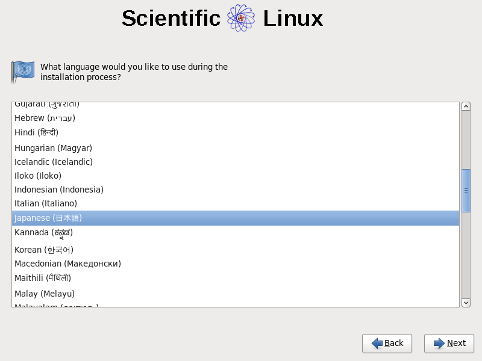The height and width of the screenshot is (361, 482).
Task: Click the scrollbar up arrow
Action: pyautogui.click(x=466, y=106)
